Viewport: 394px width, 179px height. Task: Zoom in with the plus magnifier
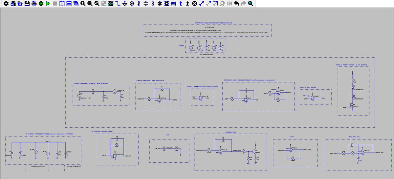point(83,4)
